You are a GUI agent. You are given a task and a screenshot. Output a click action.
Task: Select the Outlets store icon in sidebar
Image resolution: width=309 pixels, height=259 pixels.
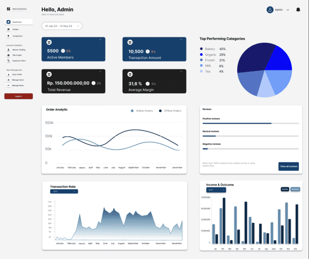pyautogui.click(x=9, y=29)
